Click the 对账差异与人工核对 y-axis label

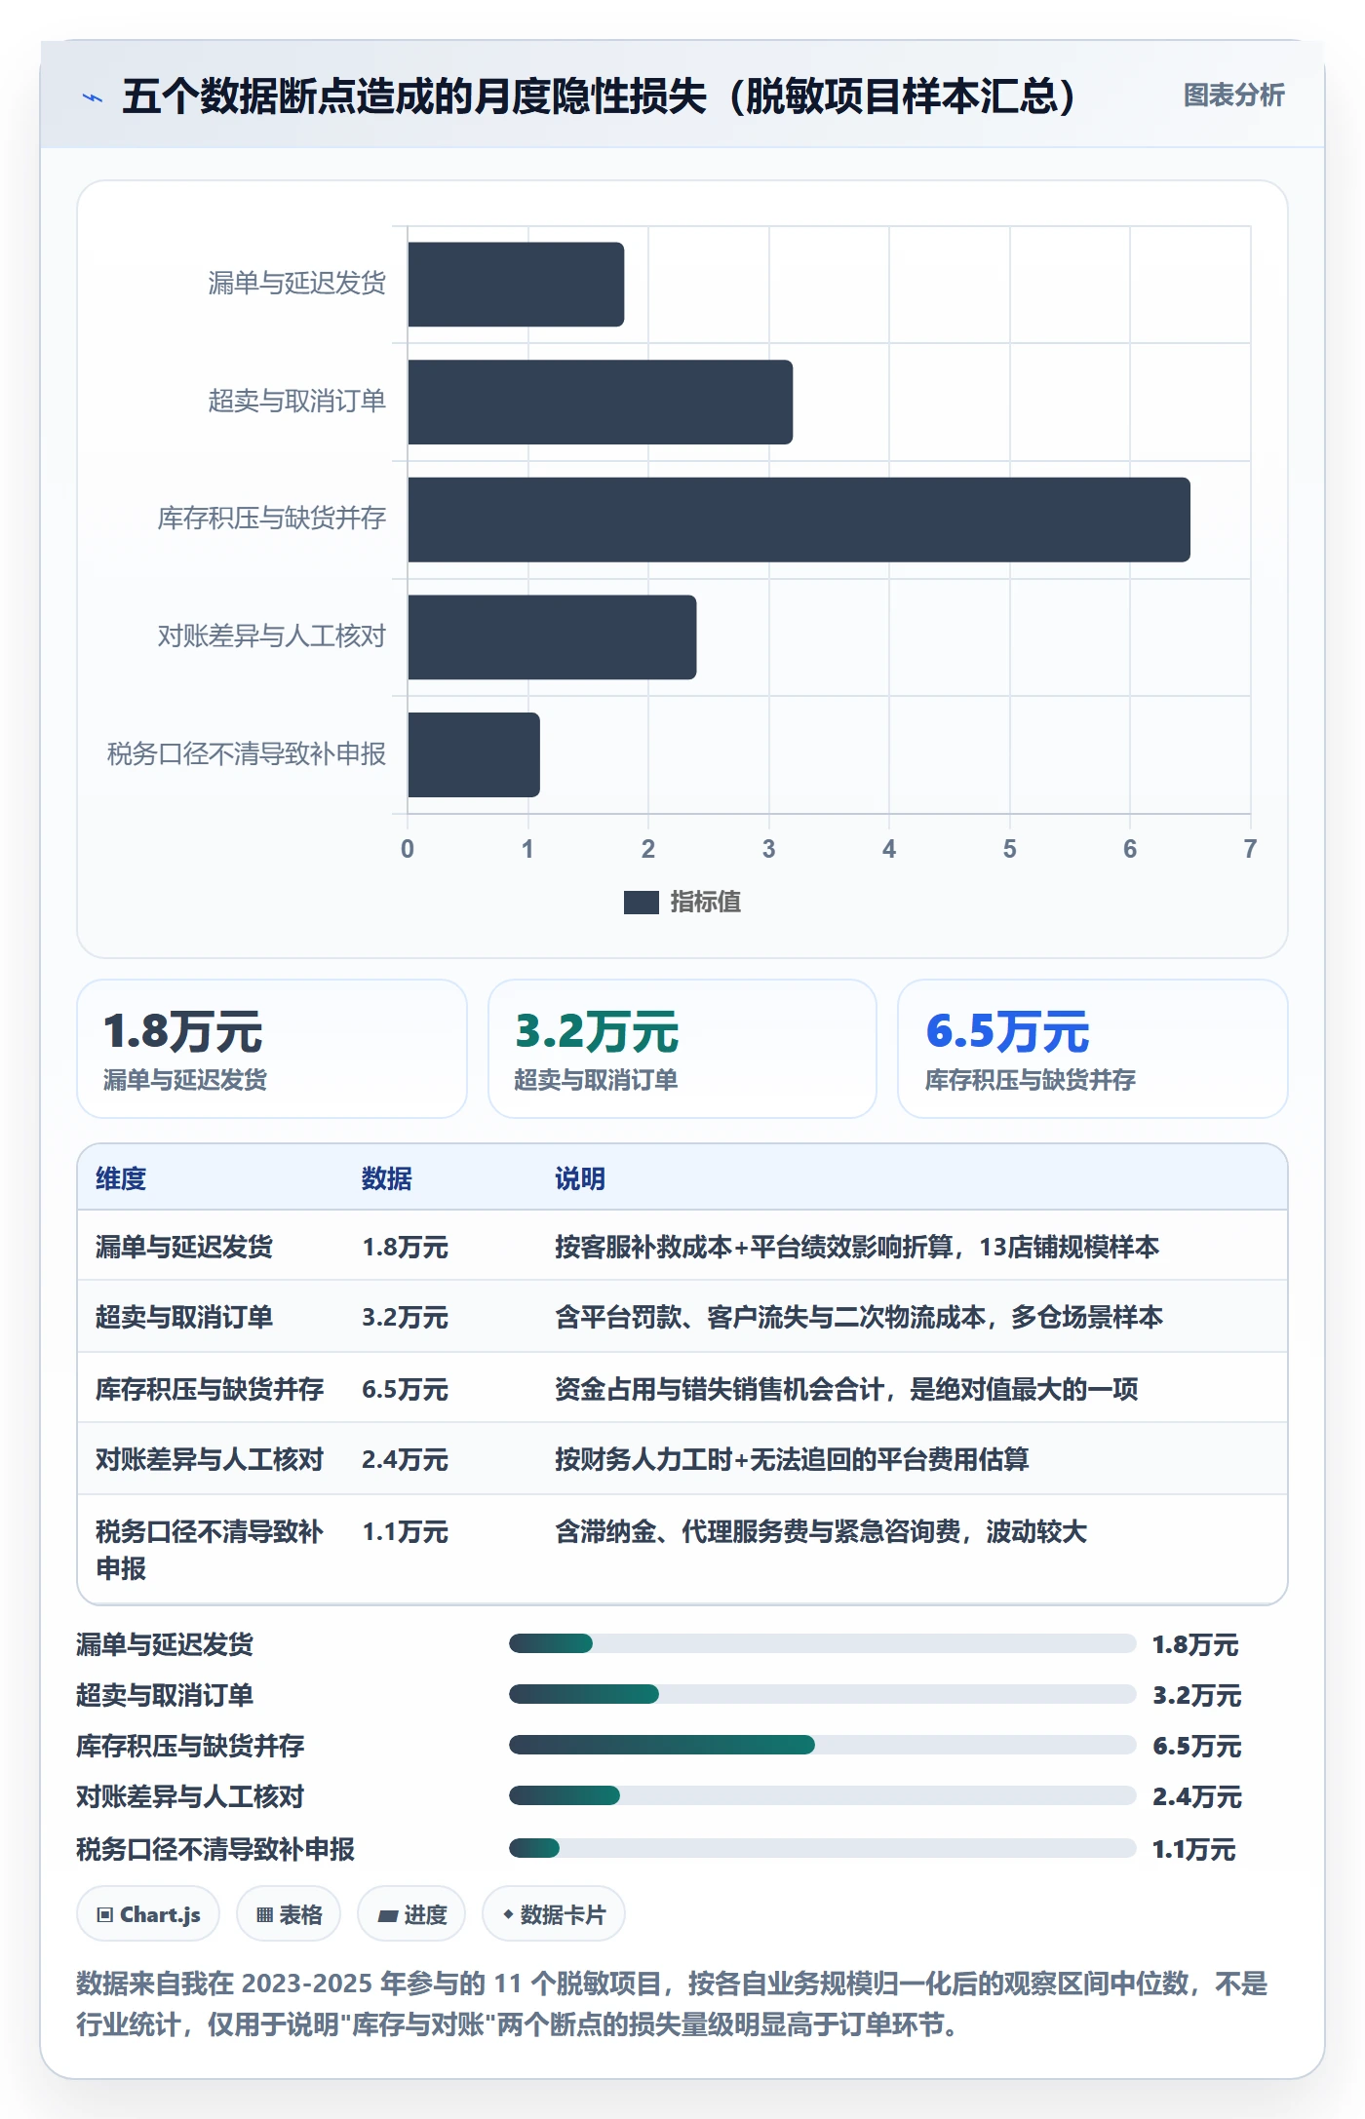click(271, 636)
